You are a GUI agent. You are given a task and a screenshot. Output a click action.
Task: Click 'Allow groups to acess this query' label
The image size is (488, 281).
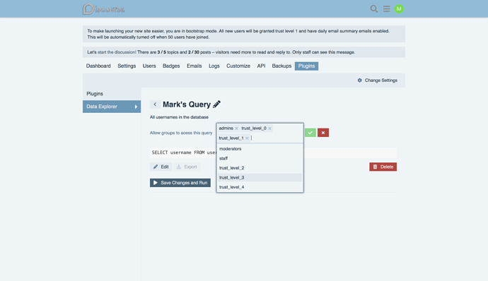pos(181,133)
